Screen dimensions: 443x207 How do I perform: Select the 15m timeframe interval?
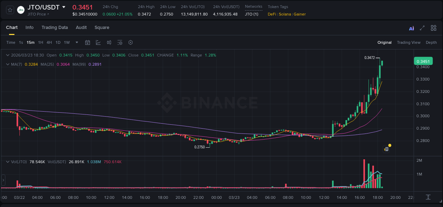point(30,42)
